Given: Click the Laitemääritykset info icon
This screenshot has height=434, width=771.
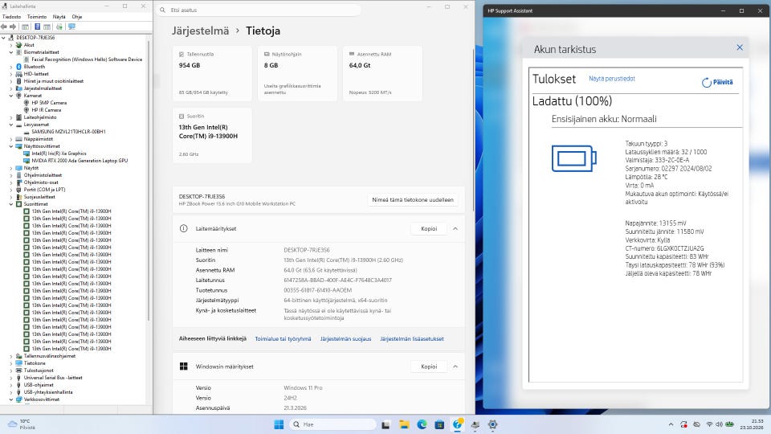Looking at the screenshot, I should coord(183,229).
